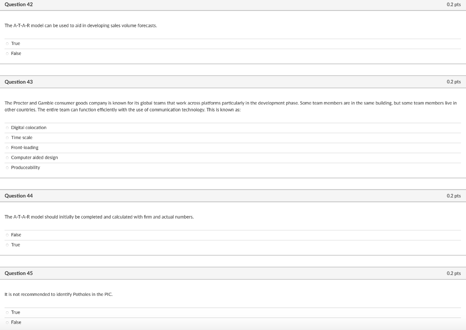Select True for Question 44
This screenshot has height=330, width=466.
point(7,245)
